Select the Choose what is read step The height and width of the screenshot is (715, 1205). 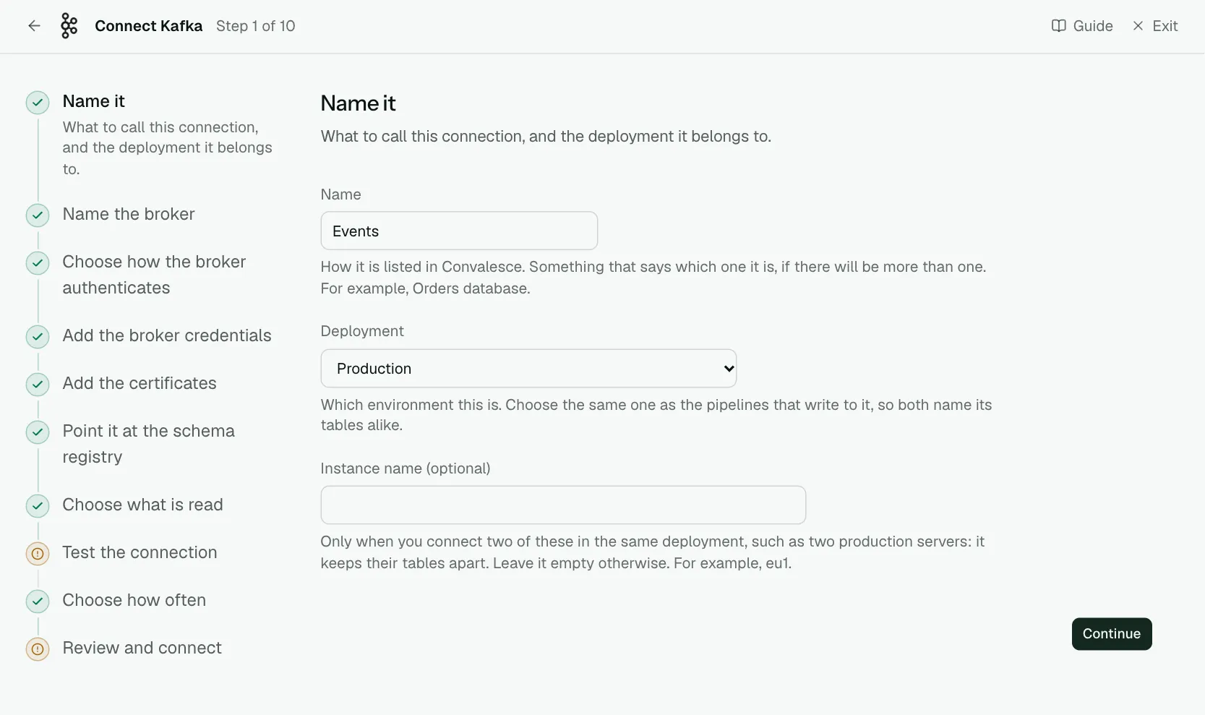[142, 505]
